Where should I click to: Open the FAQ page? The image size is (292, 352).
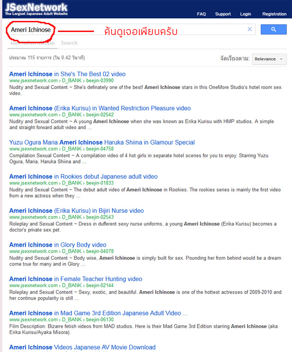point(201,14)
